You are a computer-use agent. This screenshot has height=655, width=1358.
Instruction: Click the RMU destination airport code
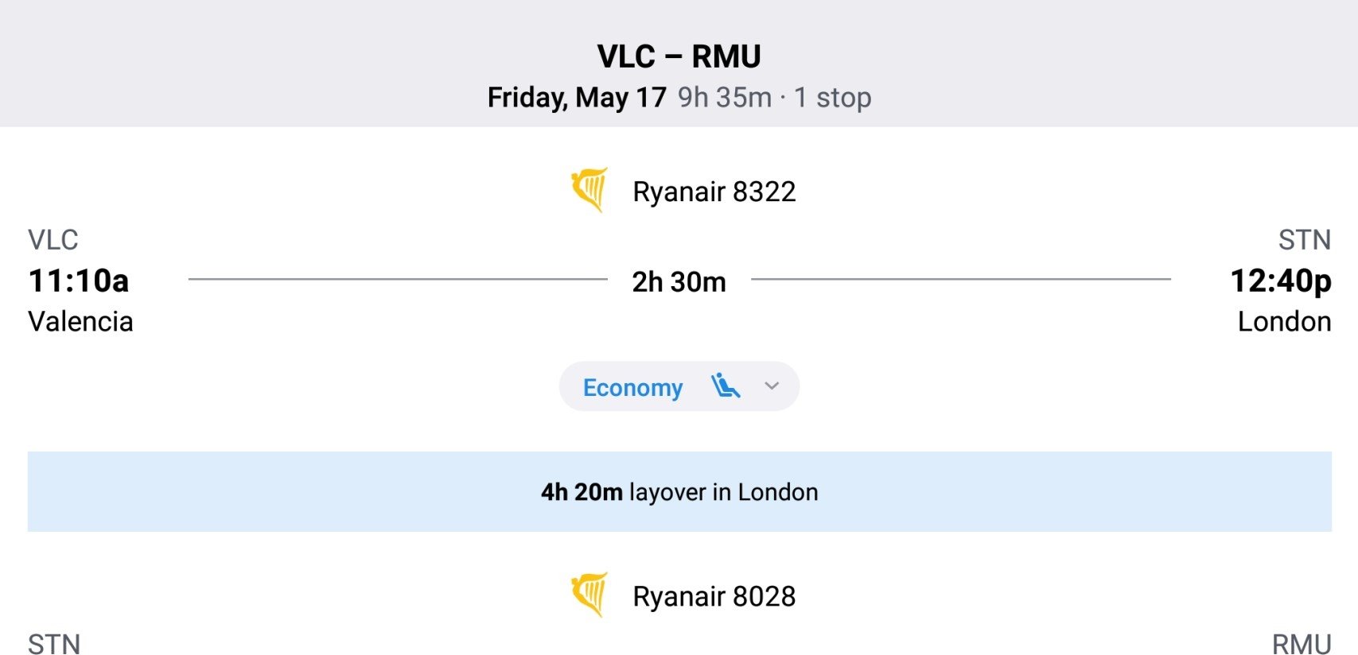(x=1302, y=644)
